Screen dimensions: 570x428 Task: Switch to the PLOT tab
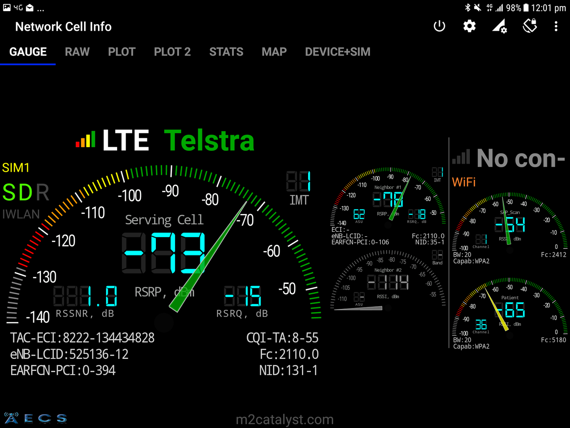coord(122,52)
